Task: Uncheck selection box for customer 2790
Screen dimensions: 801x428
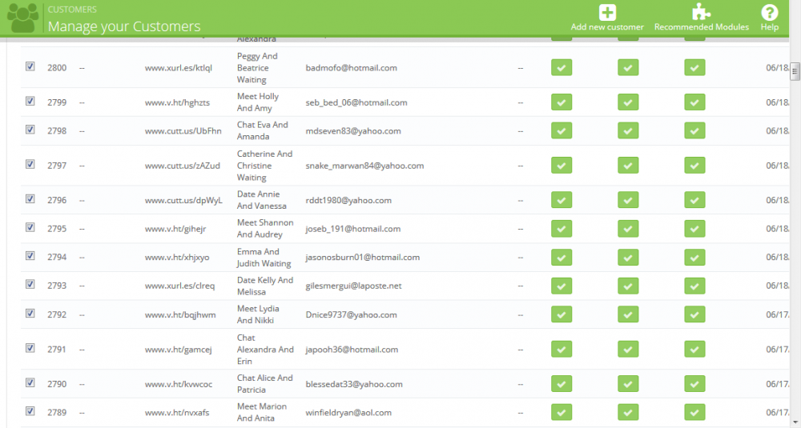Action: (30, 382)
